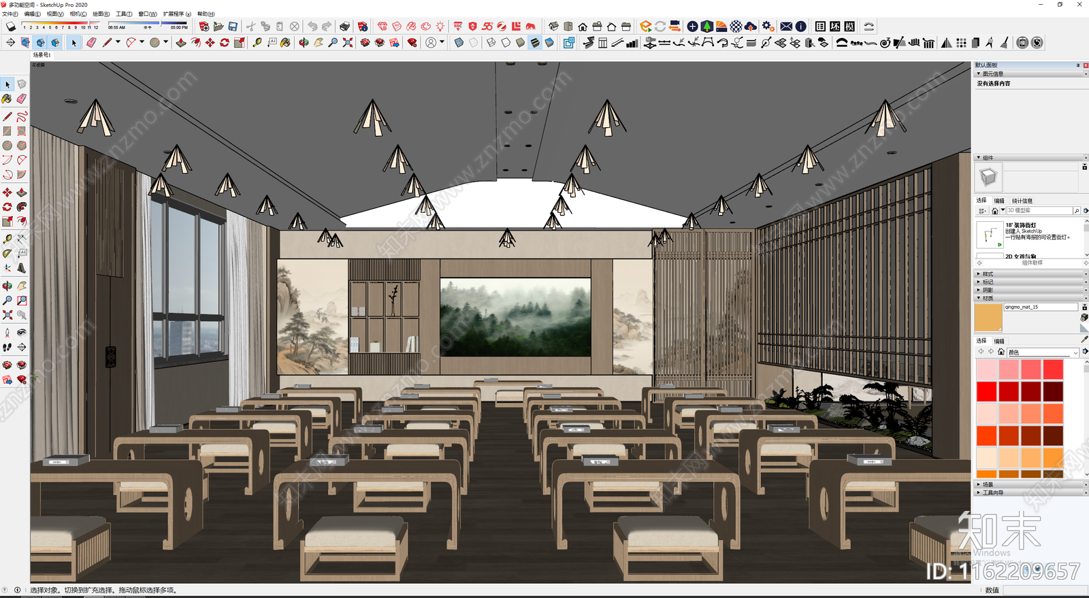1089x598 pixels.
Task: Click Zoom Extents in top toolbar
Action: pyautogui.click(x=348, y=43)
